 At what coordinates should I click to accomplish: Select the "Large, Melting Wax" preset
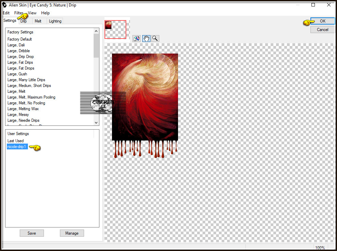tap(23, 109)
